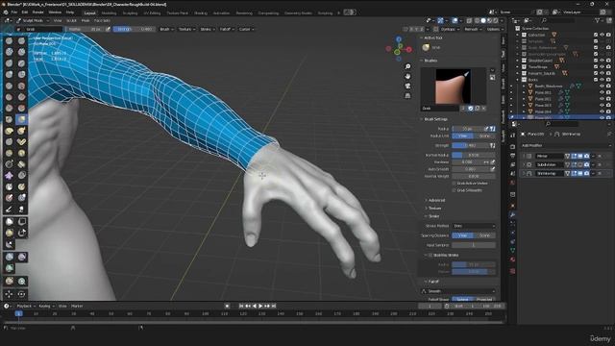615x346 pixels.
Task: Expand the Subdivision modifier panel
Action: 524,164
